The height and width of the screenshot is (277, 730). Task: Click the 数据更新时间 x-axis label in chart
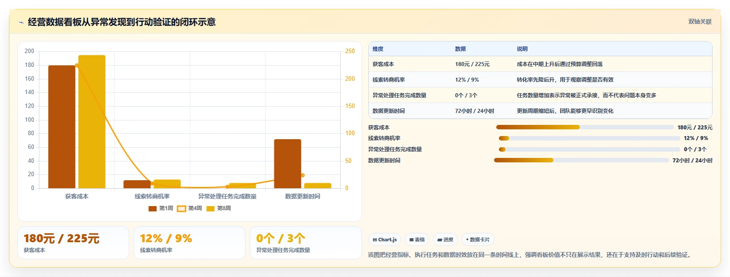(x=303, y=196)
